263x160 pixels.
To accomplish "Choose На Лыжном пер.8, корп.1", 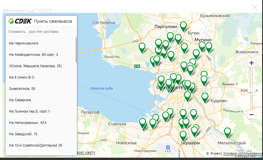I will click(29, 111).
